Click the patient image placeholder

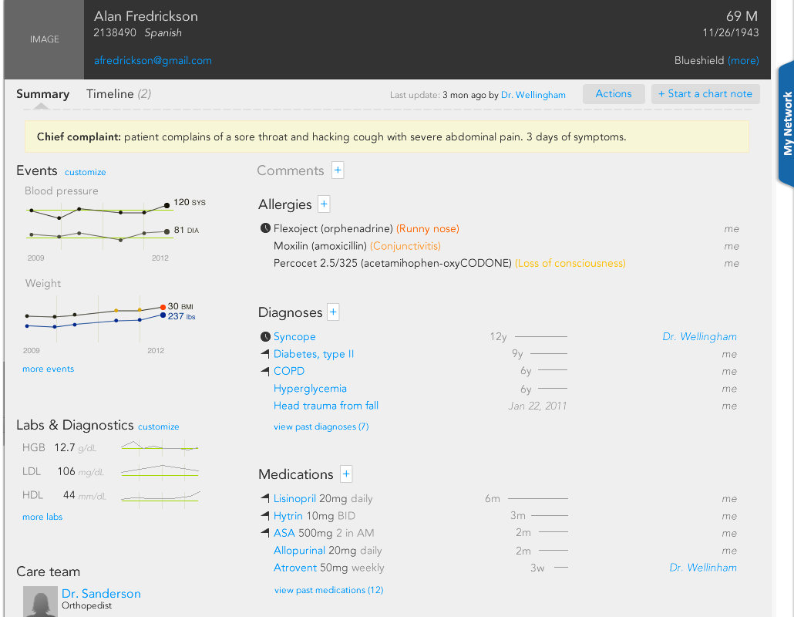click(44, 39)
